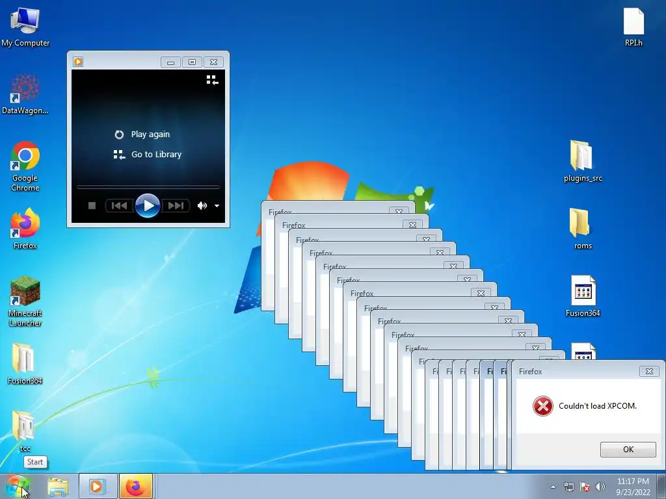Maximize the media player window
666x499 pixels.
192,62
